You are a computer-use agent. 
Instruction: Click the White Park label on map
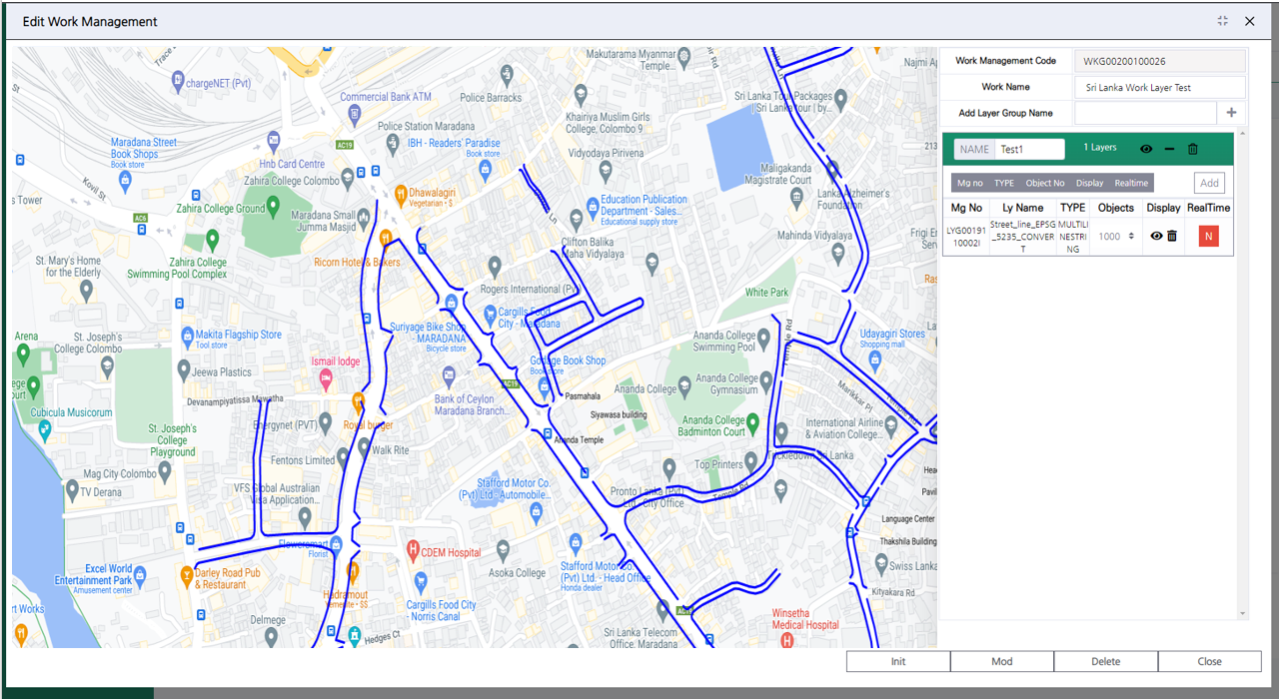tap(766, 293)
